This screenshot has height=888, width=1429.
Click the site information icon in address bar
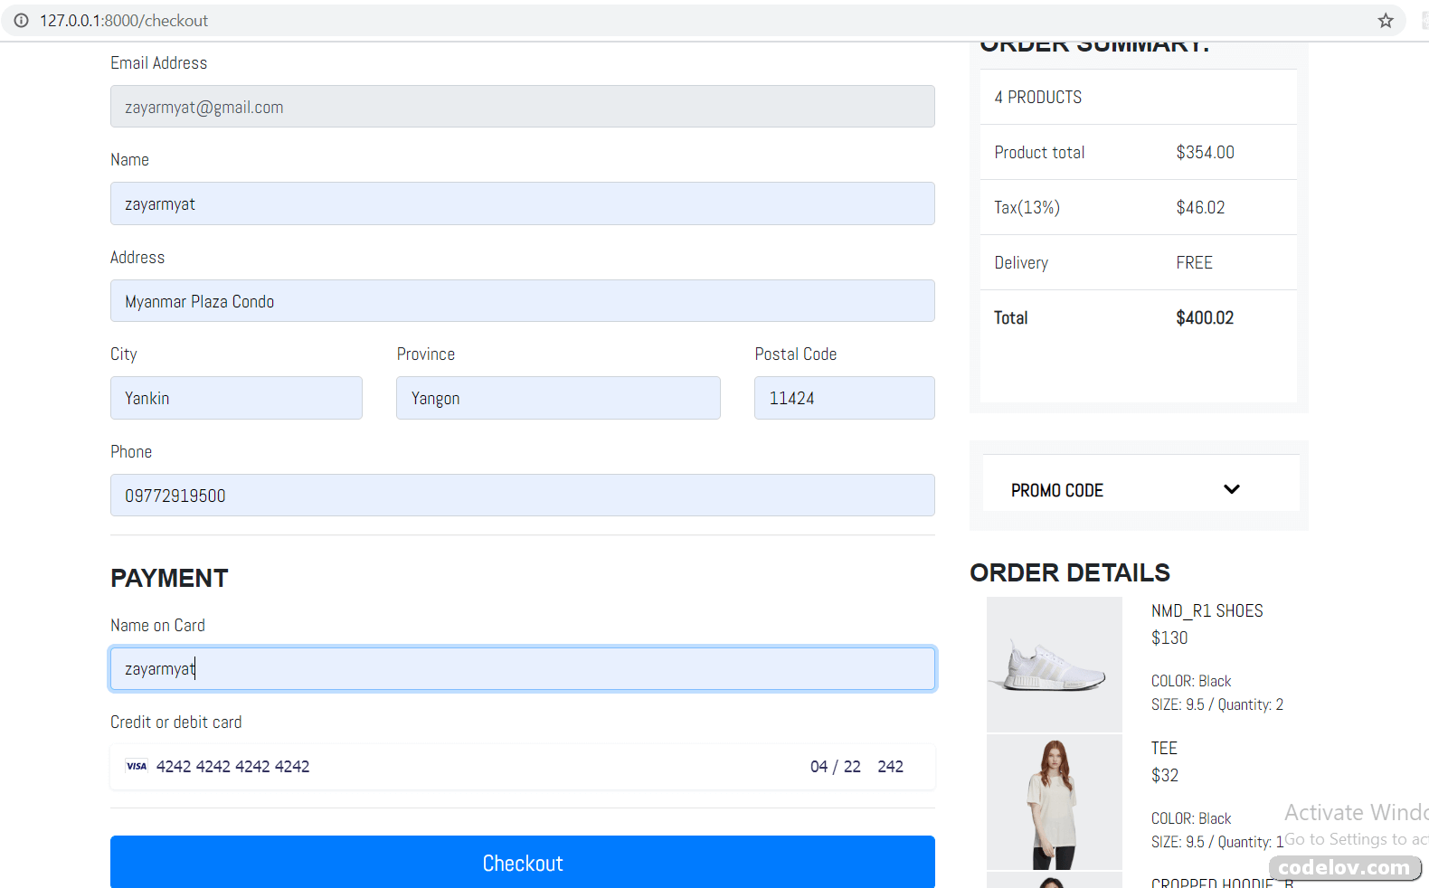point(21,20)
